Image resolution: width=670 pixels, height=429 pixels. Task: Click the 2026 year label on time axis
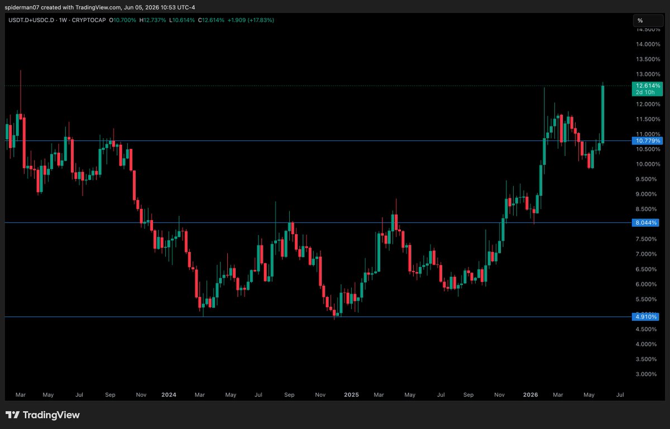(x=530, y=394)
